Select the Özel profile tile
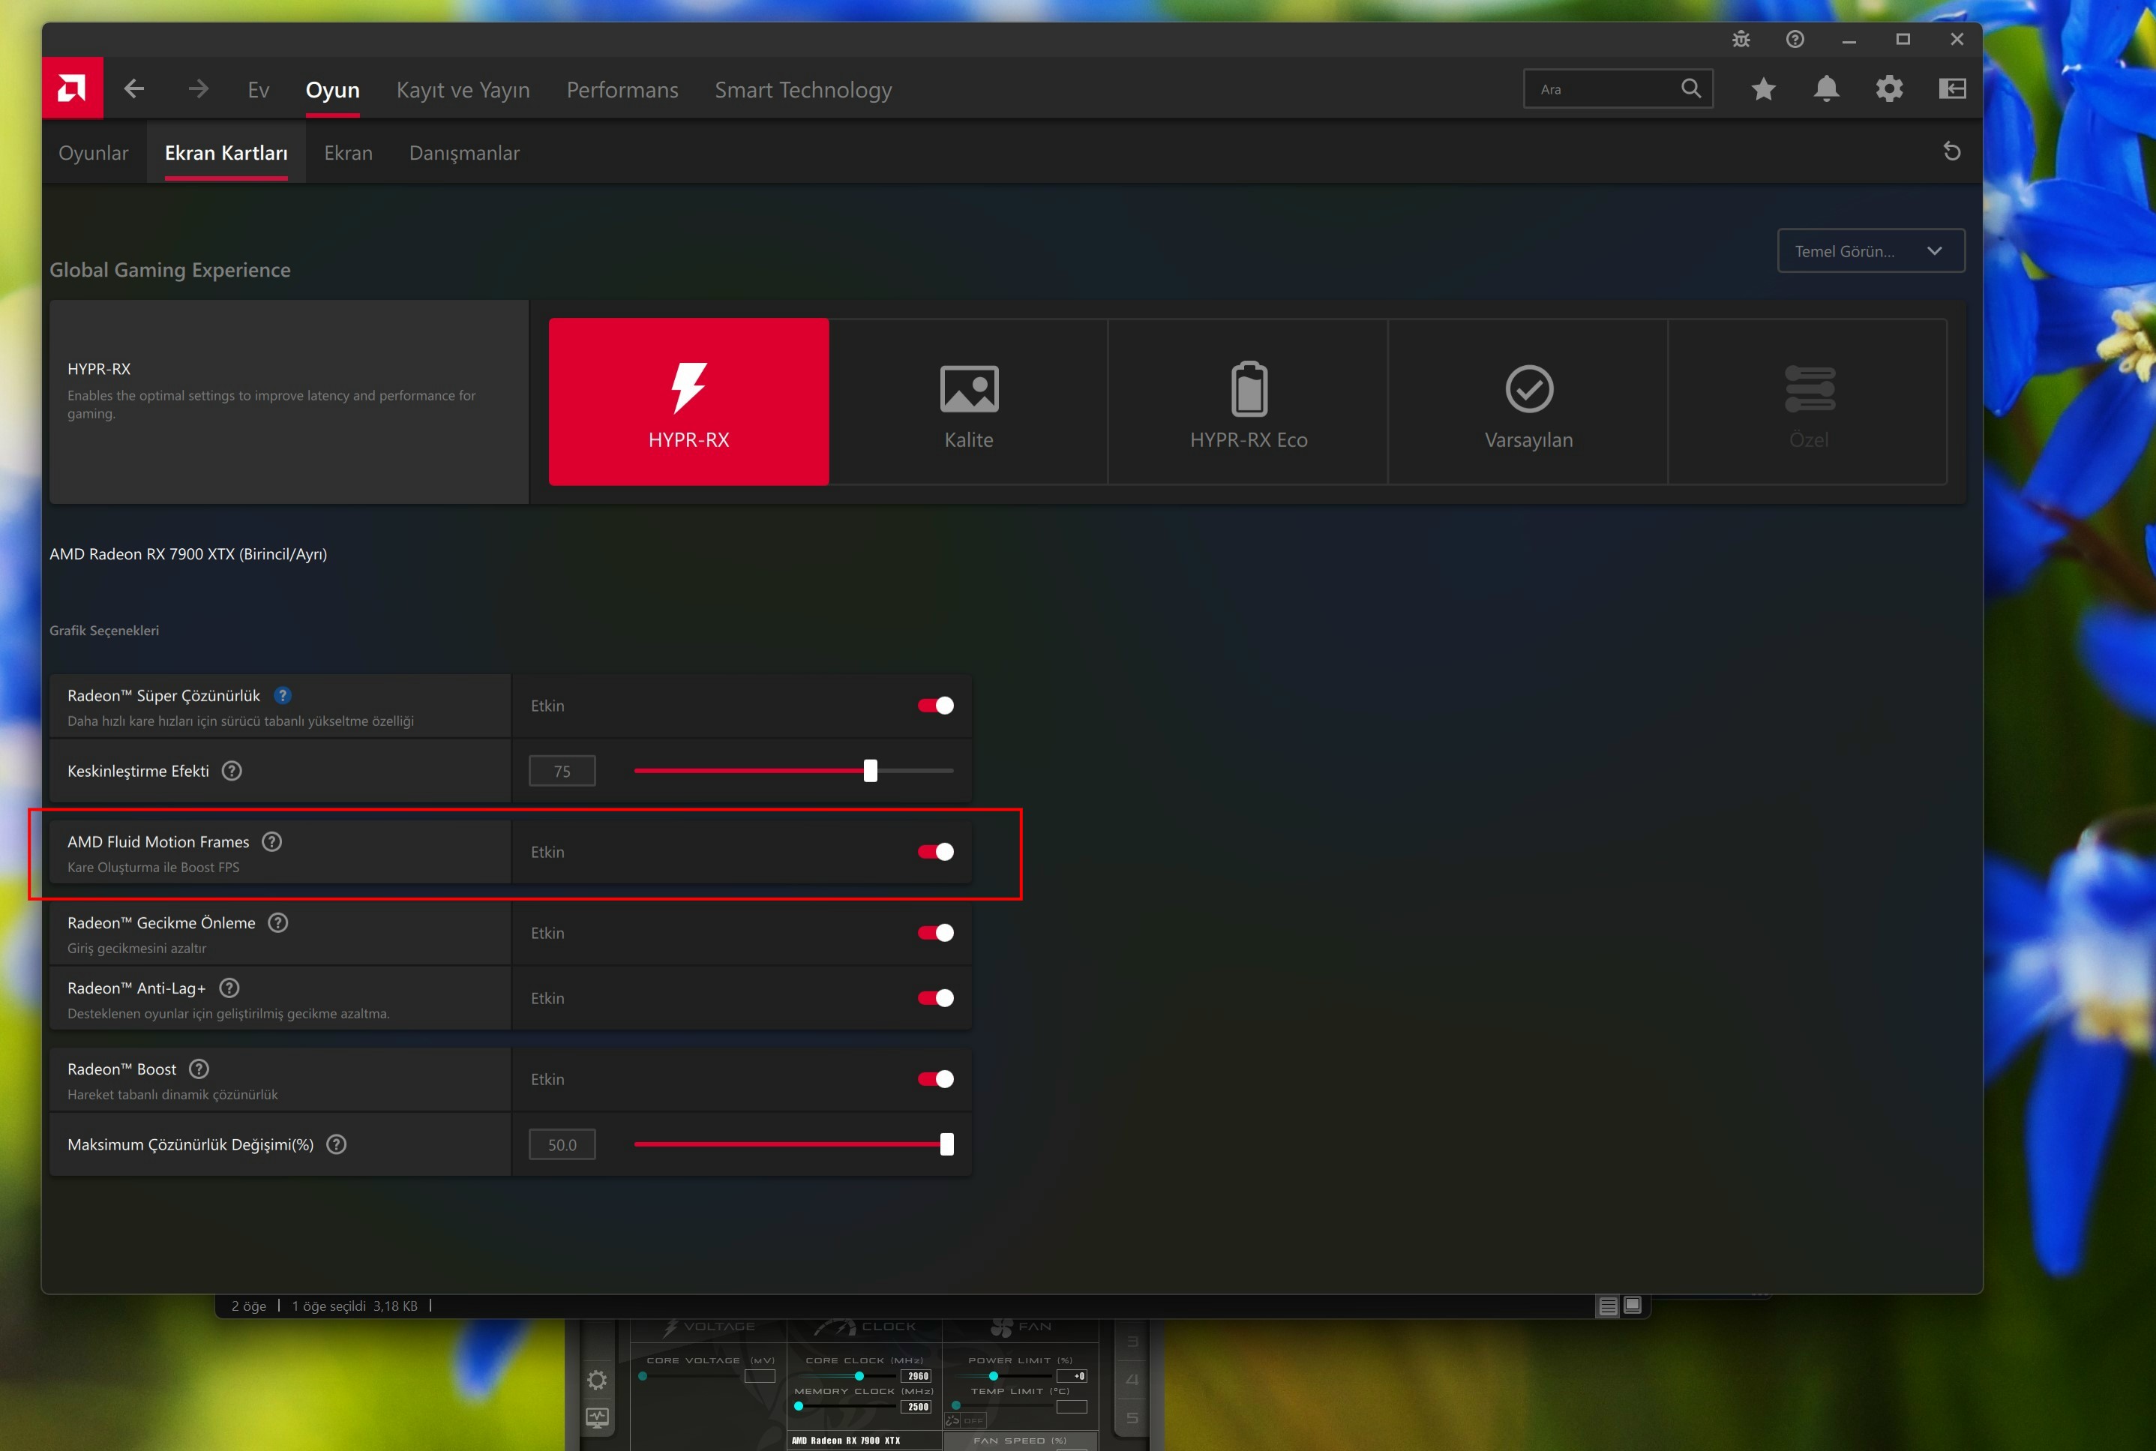Screen dimensions: 2156x1451 (x=1808, y=402)
